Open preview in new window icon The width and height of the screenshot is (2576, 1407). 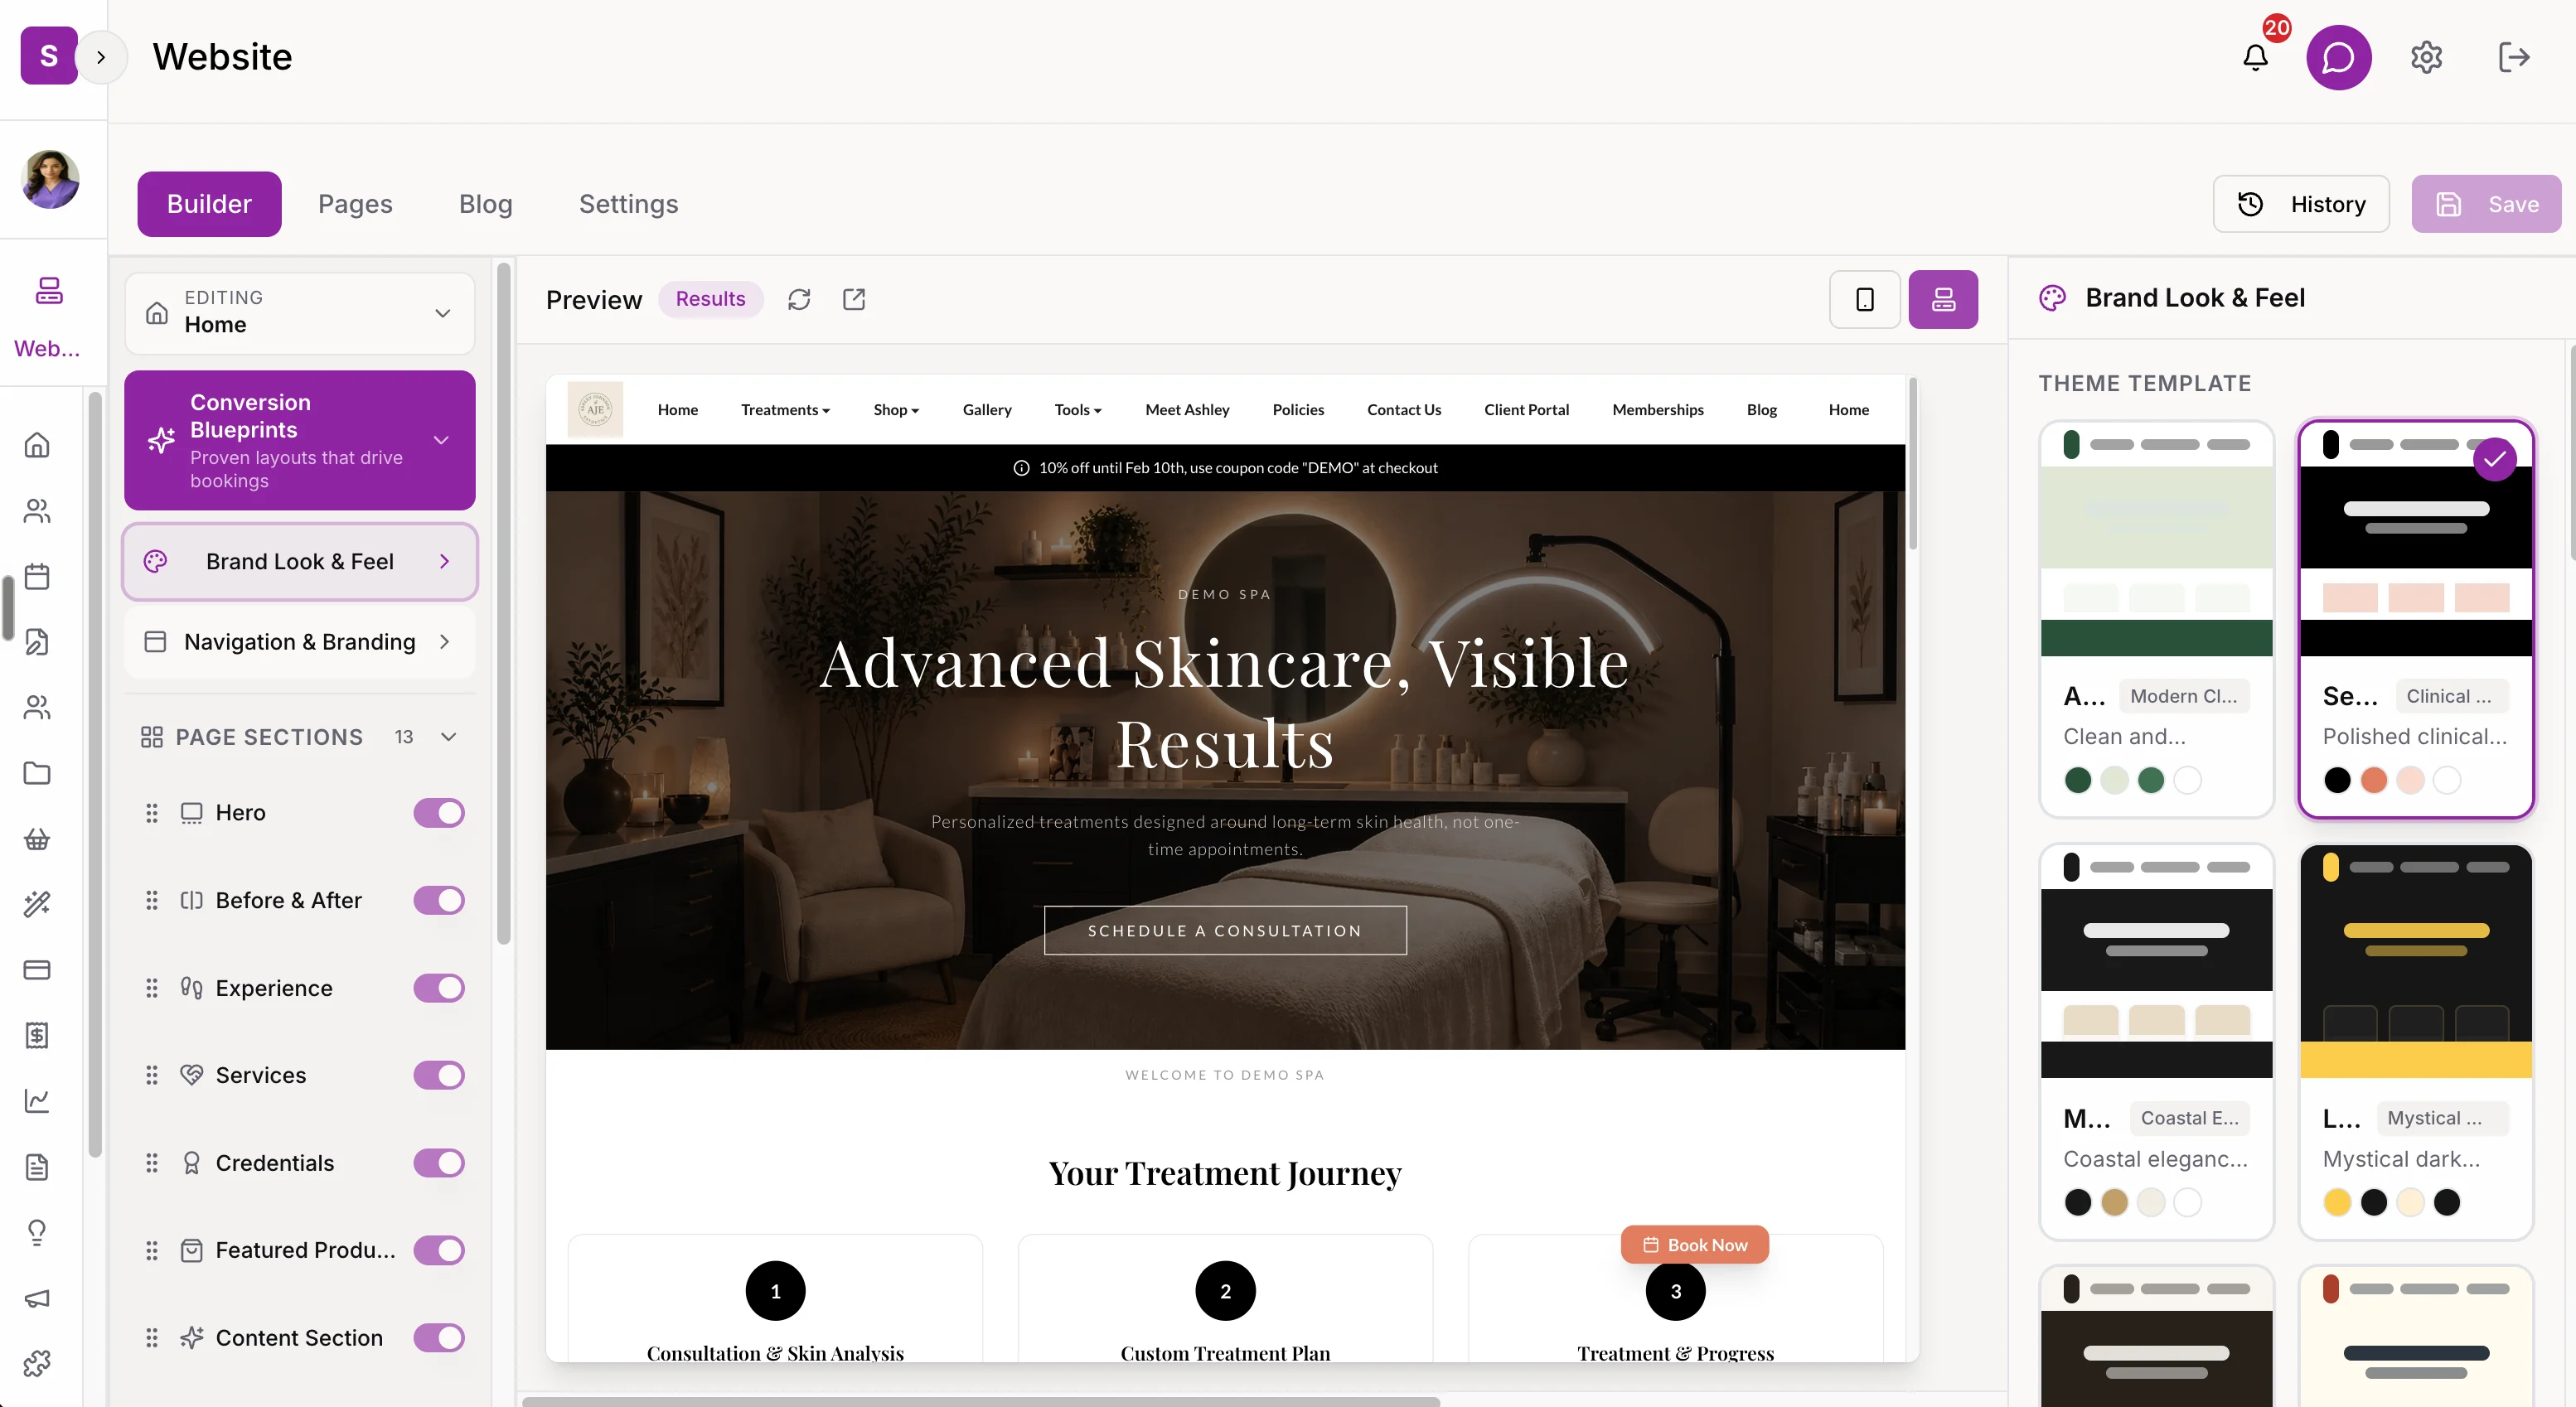pos(854,299)
